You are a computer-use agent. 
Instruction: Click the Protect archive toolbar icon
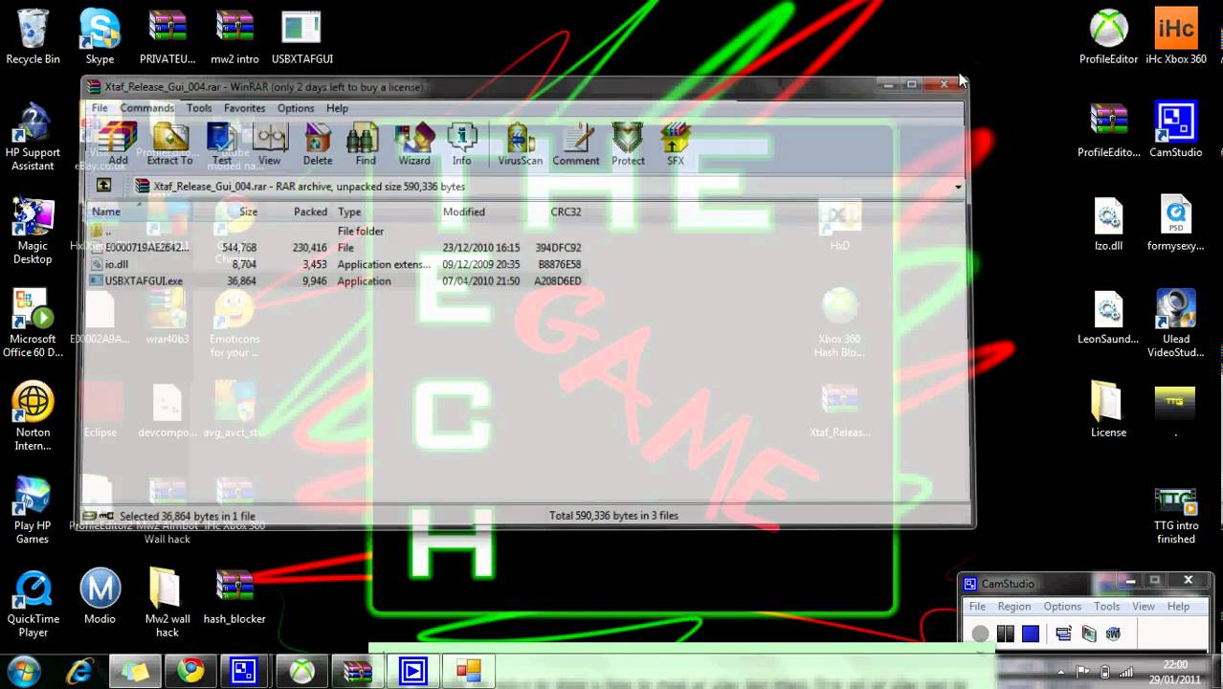(628, 144)
